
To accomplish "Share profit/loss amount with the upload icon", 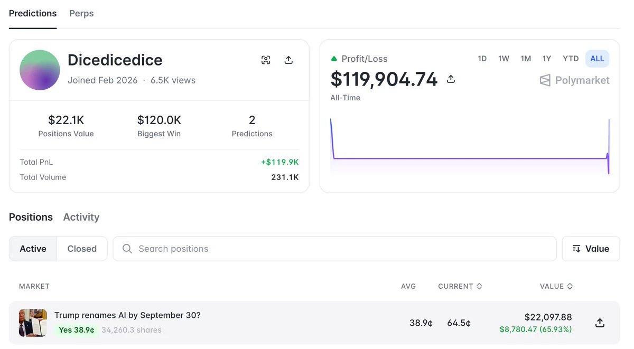I will [451, 79].
